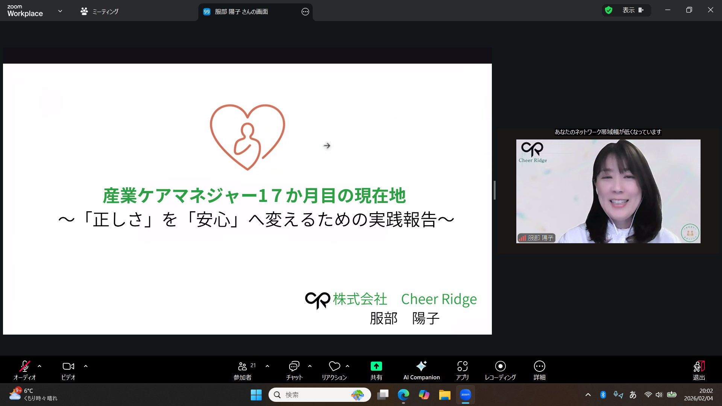
Task: Toggle camera with the ビデオ button
Action: click(x=68, y=367)
